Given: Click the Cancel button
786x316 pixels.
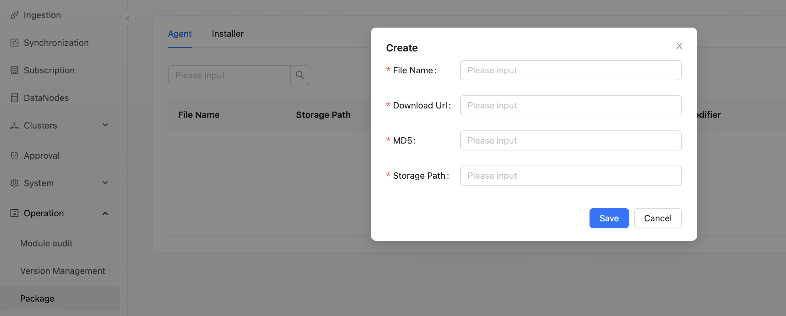Looking at the screenshot, I should coord(658,218).
